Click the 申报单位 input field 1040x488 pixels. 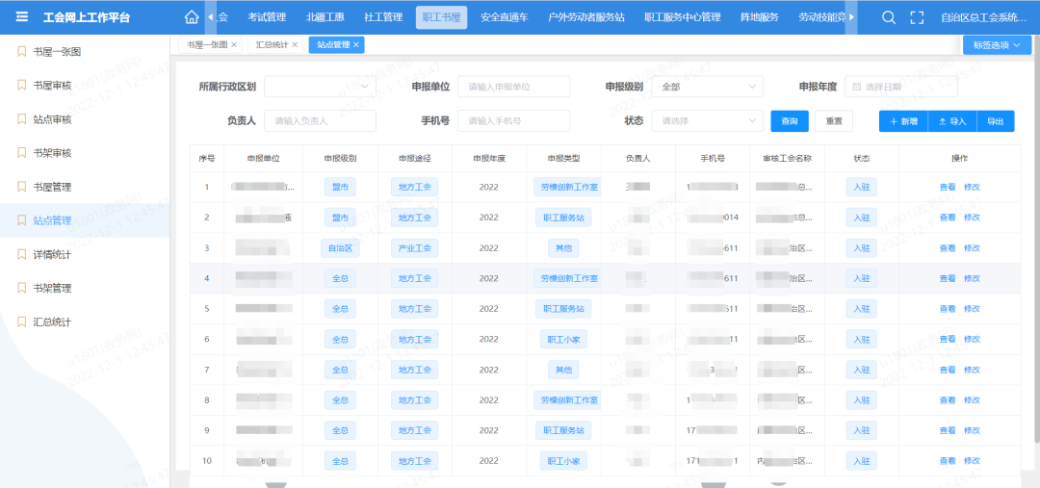[513, 87]
